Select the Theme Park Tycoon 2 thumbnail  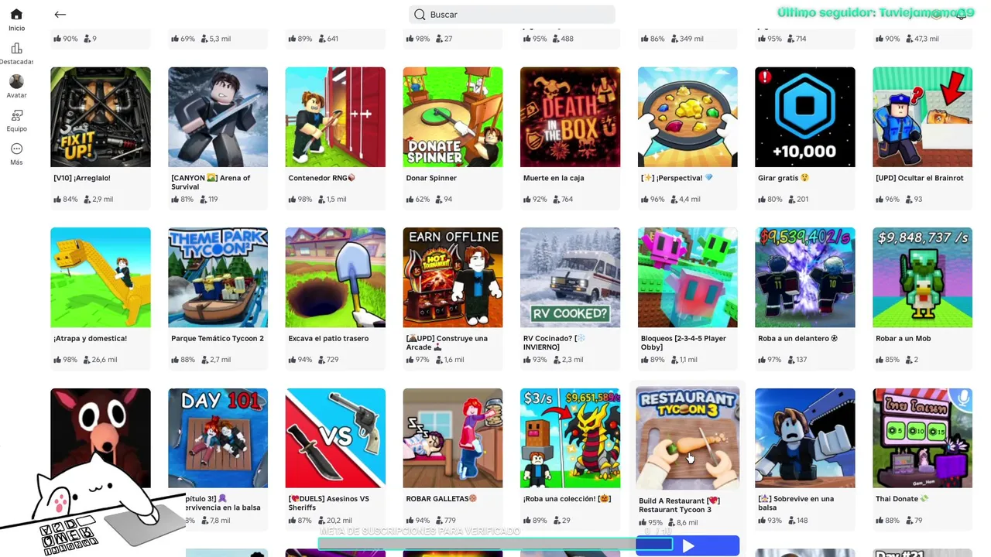coord(218,277)
